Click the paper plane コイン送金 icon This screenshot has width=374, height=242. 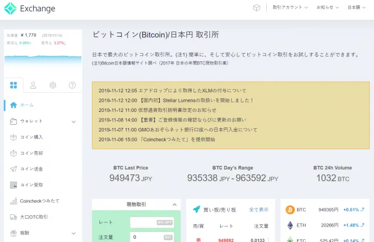tap(13, 169)
